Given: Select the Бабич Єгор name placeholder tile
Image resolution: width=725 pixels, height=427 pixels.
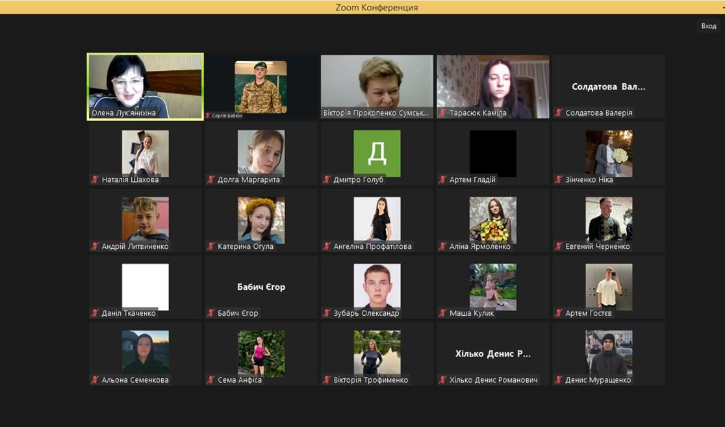Looking at the screenshot, I should 261,287.
